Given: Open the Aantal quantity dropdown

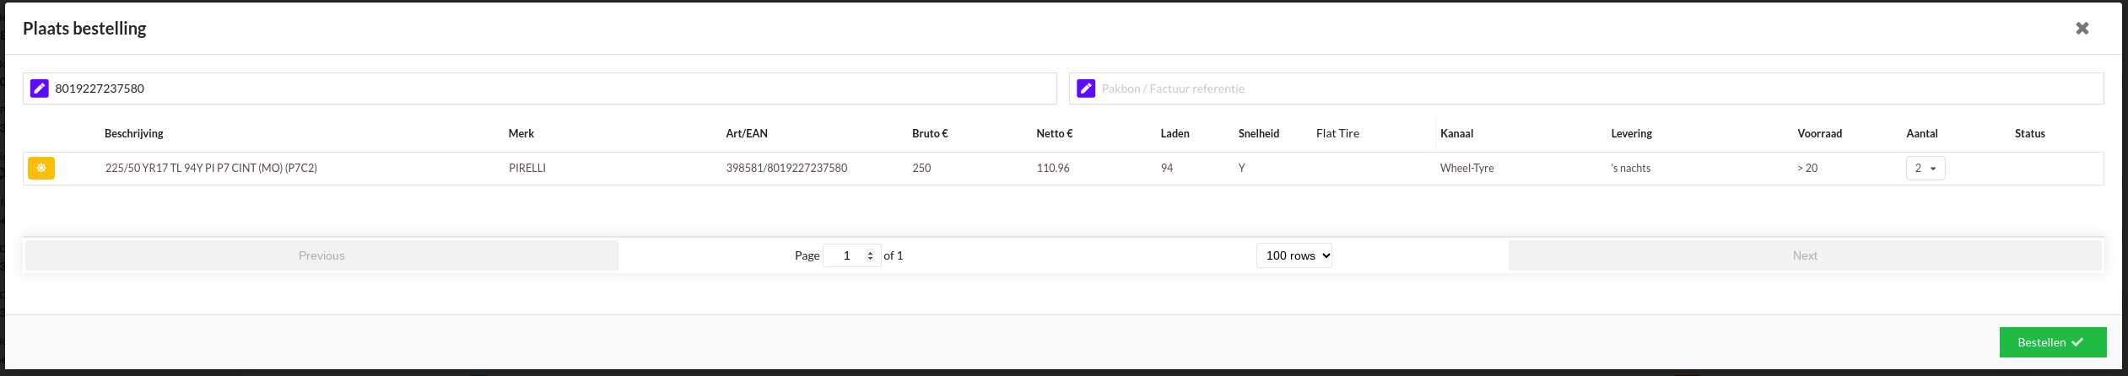Looking at the screenshot, I should 1925,169.
